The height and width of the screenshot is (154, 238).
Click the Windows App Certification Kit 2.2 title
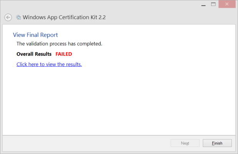(x=64, y=17)
